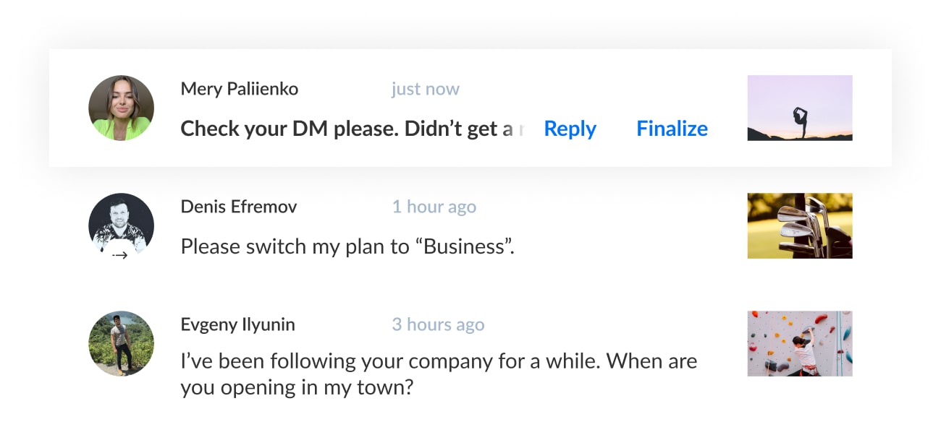Click the "Business" plan name in Denis's message

point(463,246)
